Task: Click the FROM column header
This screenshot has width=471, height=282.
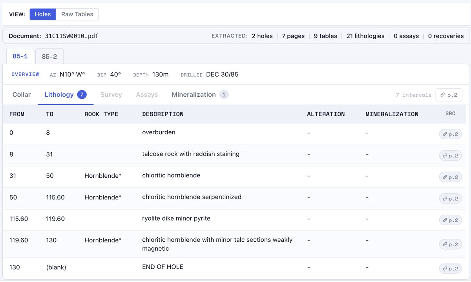Action: (17, 114)
